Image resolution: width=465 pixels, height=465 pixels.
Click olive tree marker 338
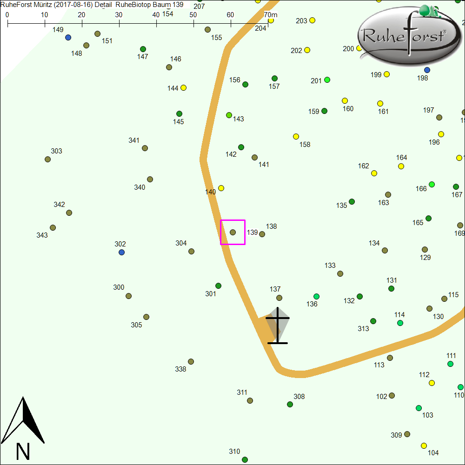(191, 362)
